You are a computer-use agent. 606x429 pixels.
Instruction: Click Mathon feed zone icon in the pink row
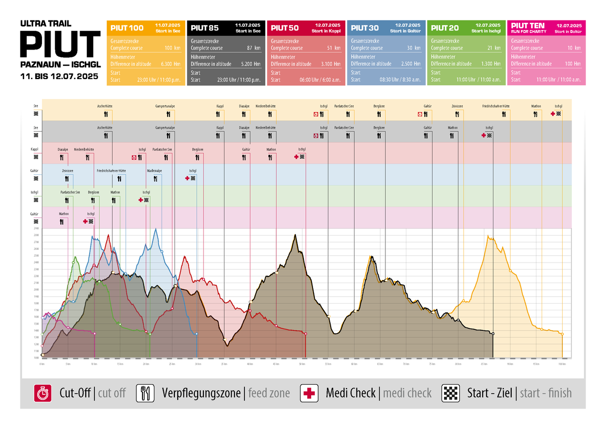62,222
